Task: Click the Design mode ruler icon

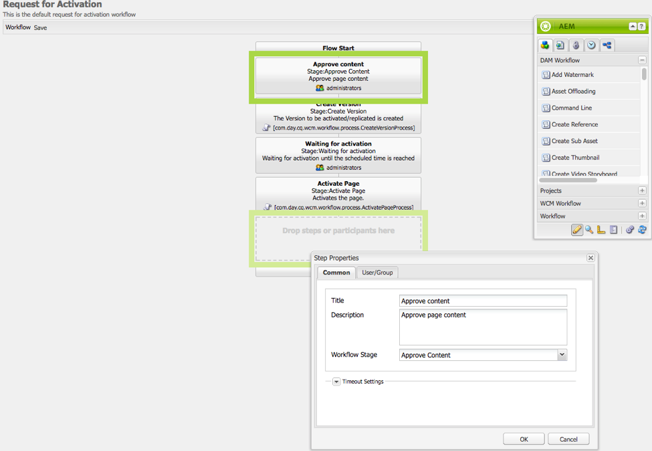Action: [x=601, y=230]
